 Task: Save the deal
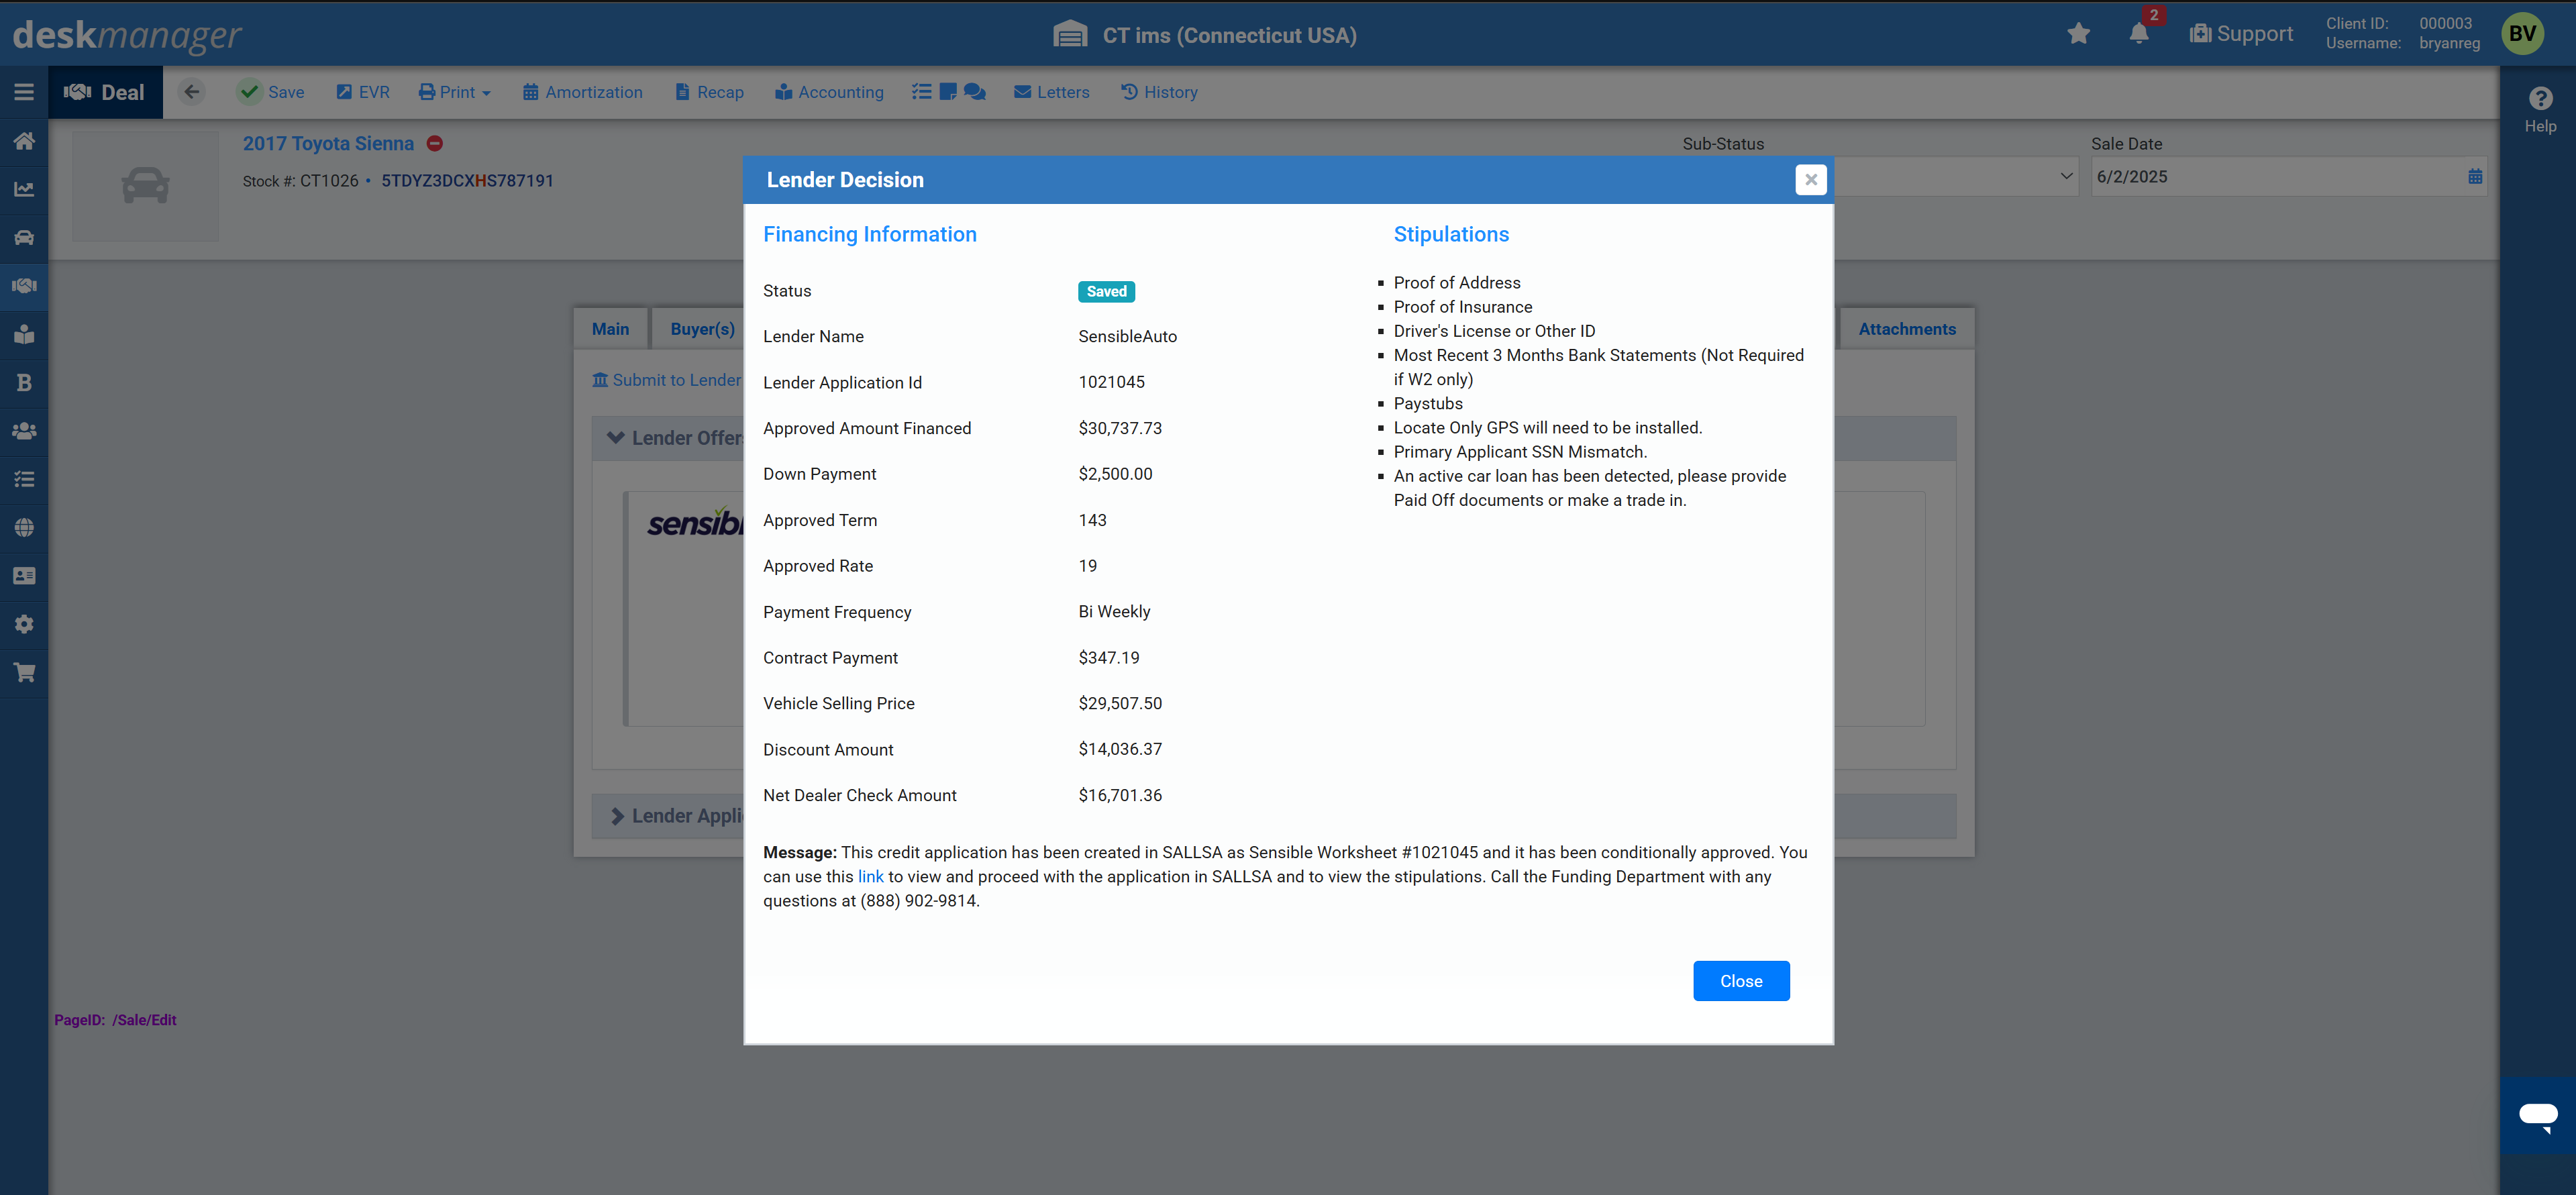[272, 92]
